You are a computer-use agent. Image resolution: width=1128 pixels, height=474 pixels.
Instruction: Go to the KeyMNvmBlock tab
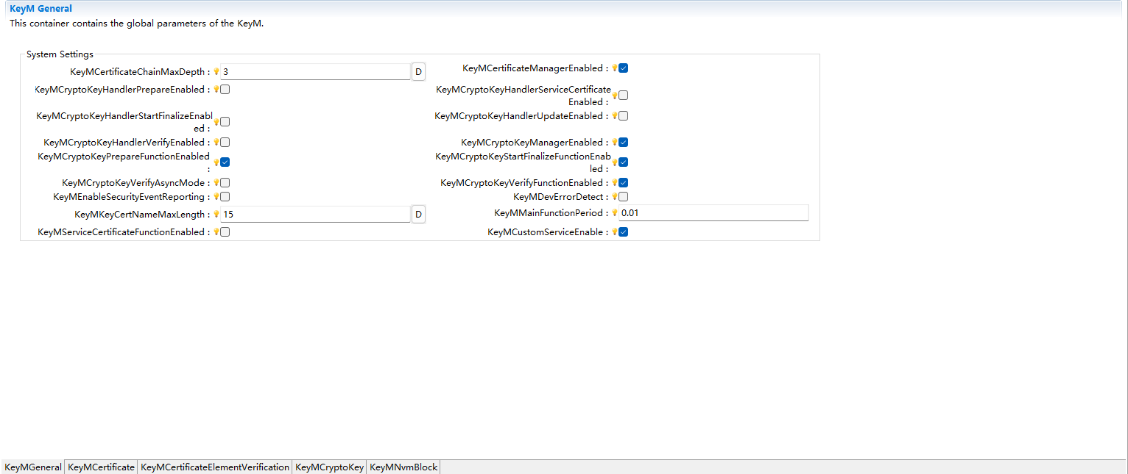(x=403, y=467)
